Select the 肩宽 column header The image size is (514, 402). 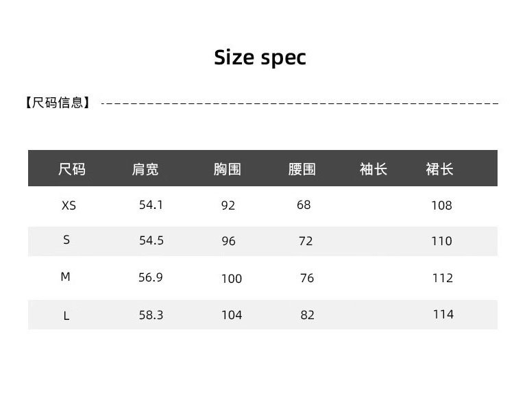(x=145, y=169)
